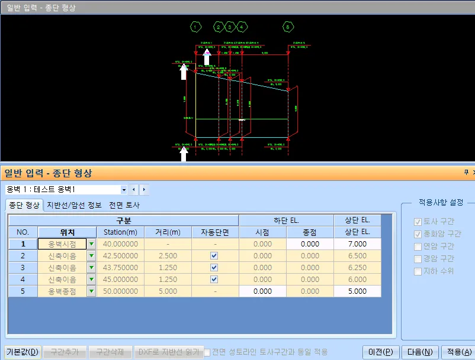Viewport: 475px width, 360px height.
Task: Click the 자동단면 column header
Action: point(215,232)
